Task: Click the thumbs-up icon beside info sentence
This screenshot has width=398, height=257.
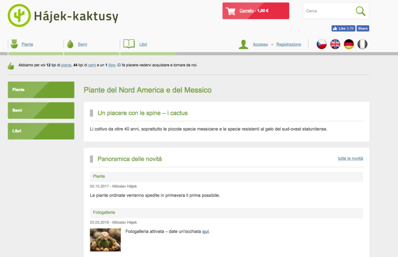Action: pos(11,66)
